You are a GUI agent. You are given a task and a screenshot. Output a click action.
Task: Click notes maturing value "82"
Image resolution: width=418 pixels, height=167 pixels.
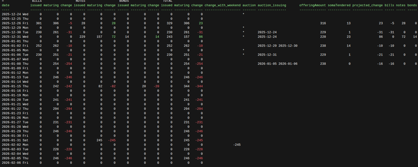pyautogui.click(x=100, y=86)
